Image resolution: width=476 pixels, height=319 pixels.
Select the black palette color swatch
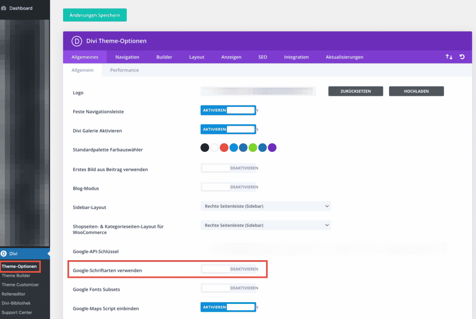[204, 148]
